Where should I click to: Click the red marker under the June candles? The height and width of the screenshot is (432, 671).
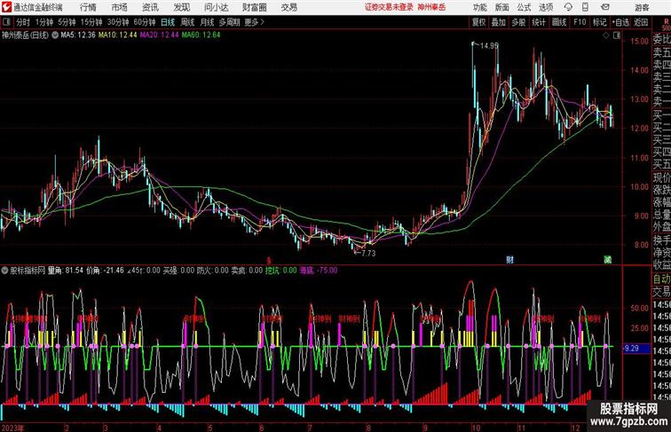[269, 260]
